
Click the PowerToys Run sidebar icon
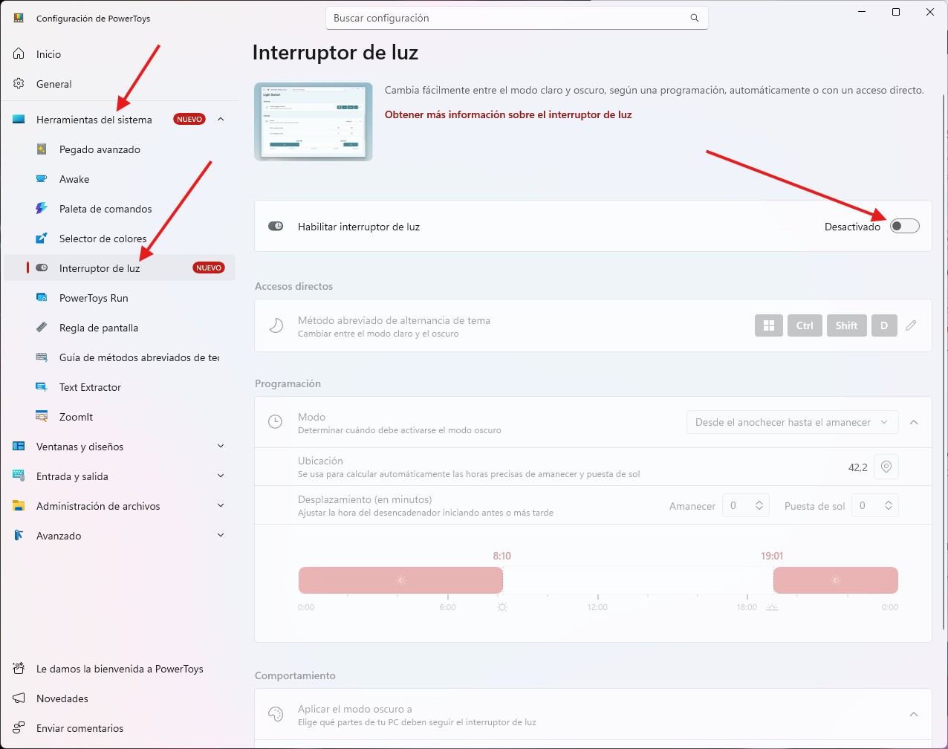click(42, 298)
